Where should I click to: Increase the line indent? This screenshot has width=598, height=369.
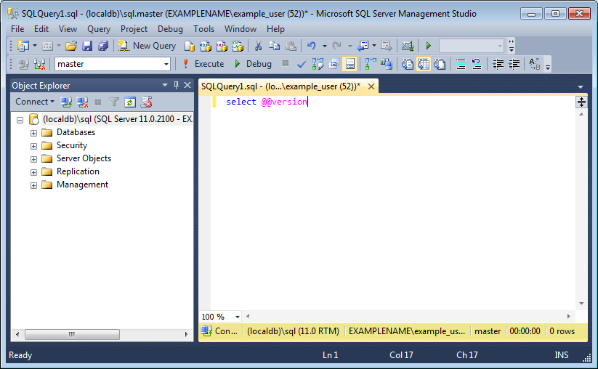[514, 64]
